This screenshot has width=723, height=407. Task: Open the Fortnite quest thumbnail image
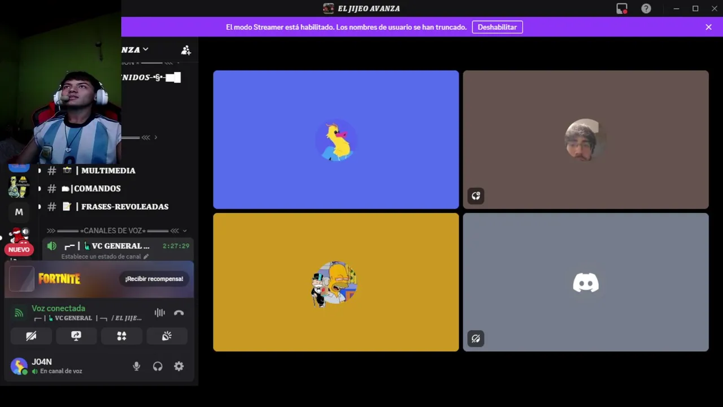22,279
